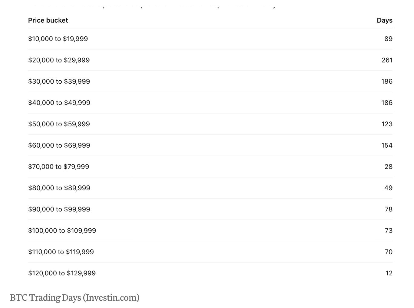
Task: Select the $10,000 to $19,999 bucket label
Action: coord(58,39)
